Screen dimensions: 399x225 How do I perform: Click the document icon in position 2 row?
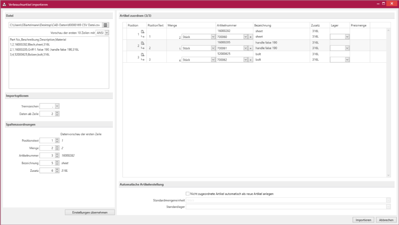142,43
